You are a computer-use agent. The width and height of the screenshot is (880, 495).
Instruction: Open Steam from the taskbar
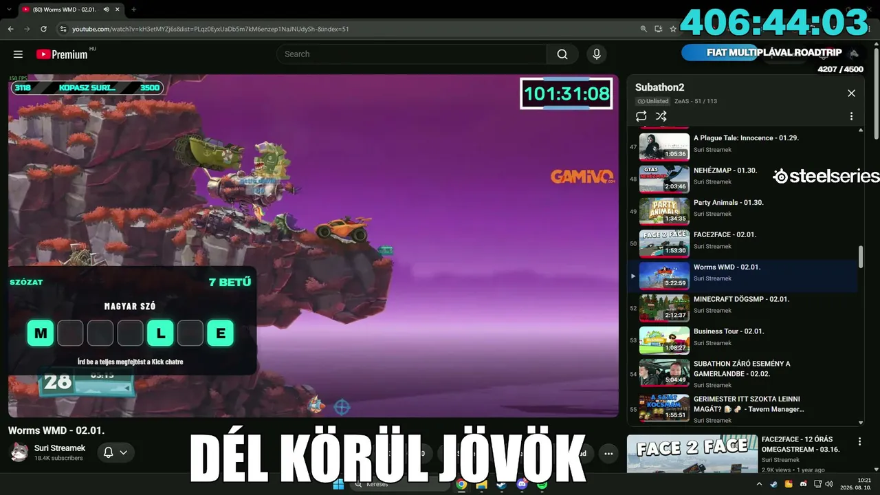(x=502, y=485)
